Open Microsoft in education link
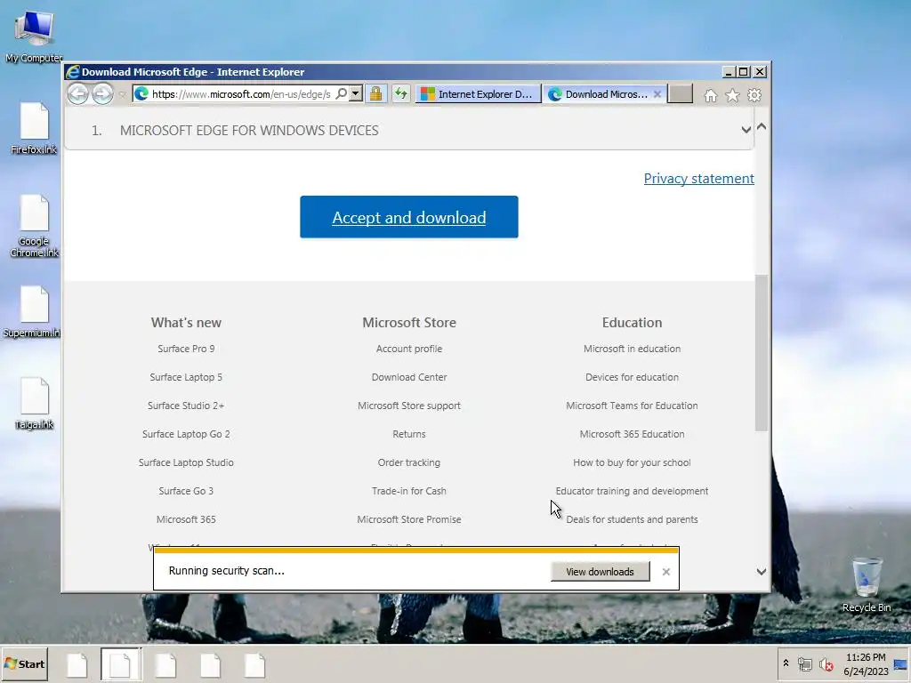Screen dimensions: 911x683 [633, 349]
